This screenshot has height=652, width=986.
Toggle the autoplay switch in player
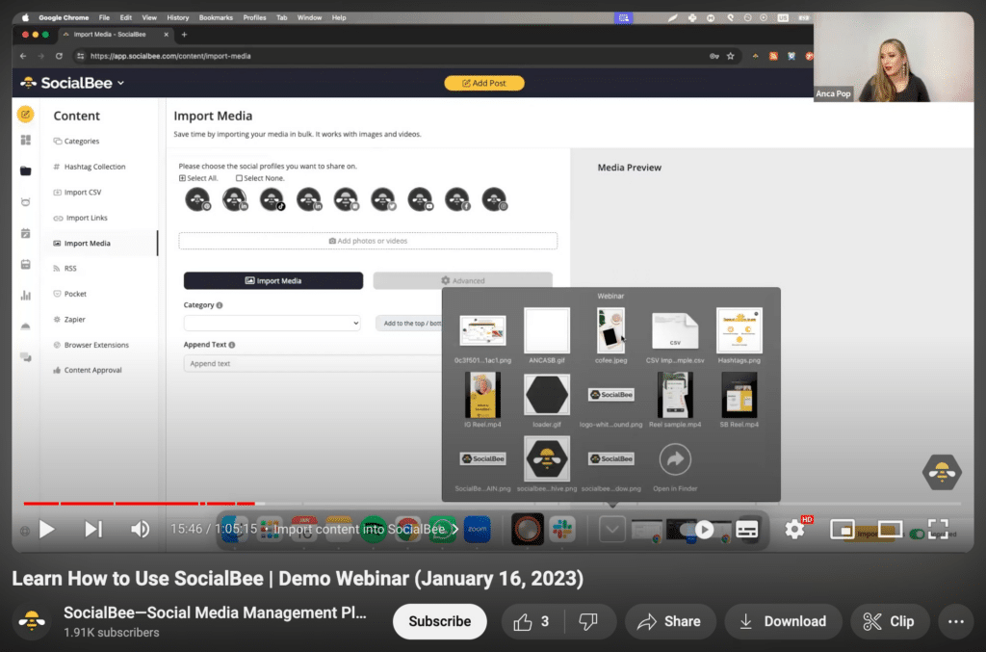[x=698, y=530]
